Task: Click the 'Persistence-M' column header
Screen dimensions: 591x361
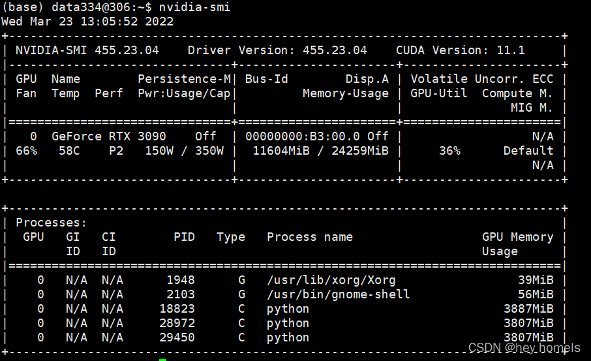Action: tap(185, 79)
